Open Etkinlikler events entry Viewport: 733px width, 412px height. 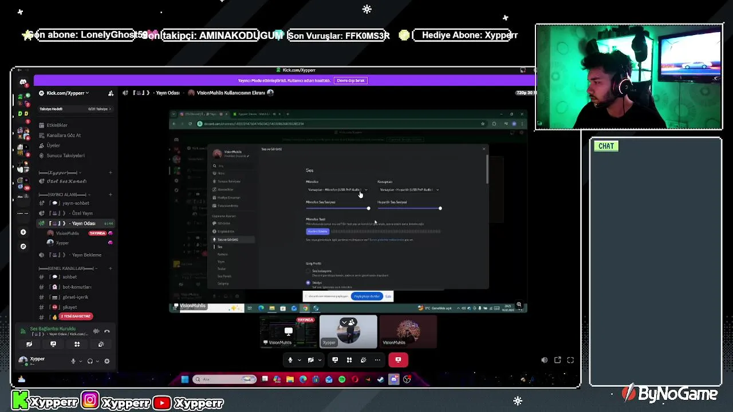[x=57, y=125]
